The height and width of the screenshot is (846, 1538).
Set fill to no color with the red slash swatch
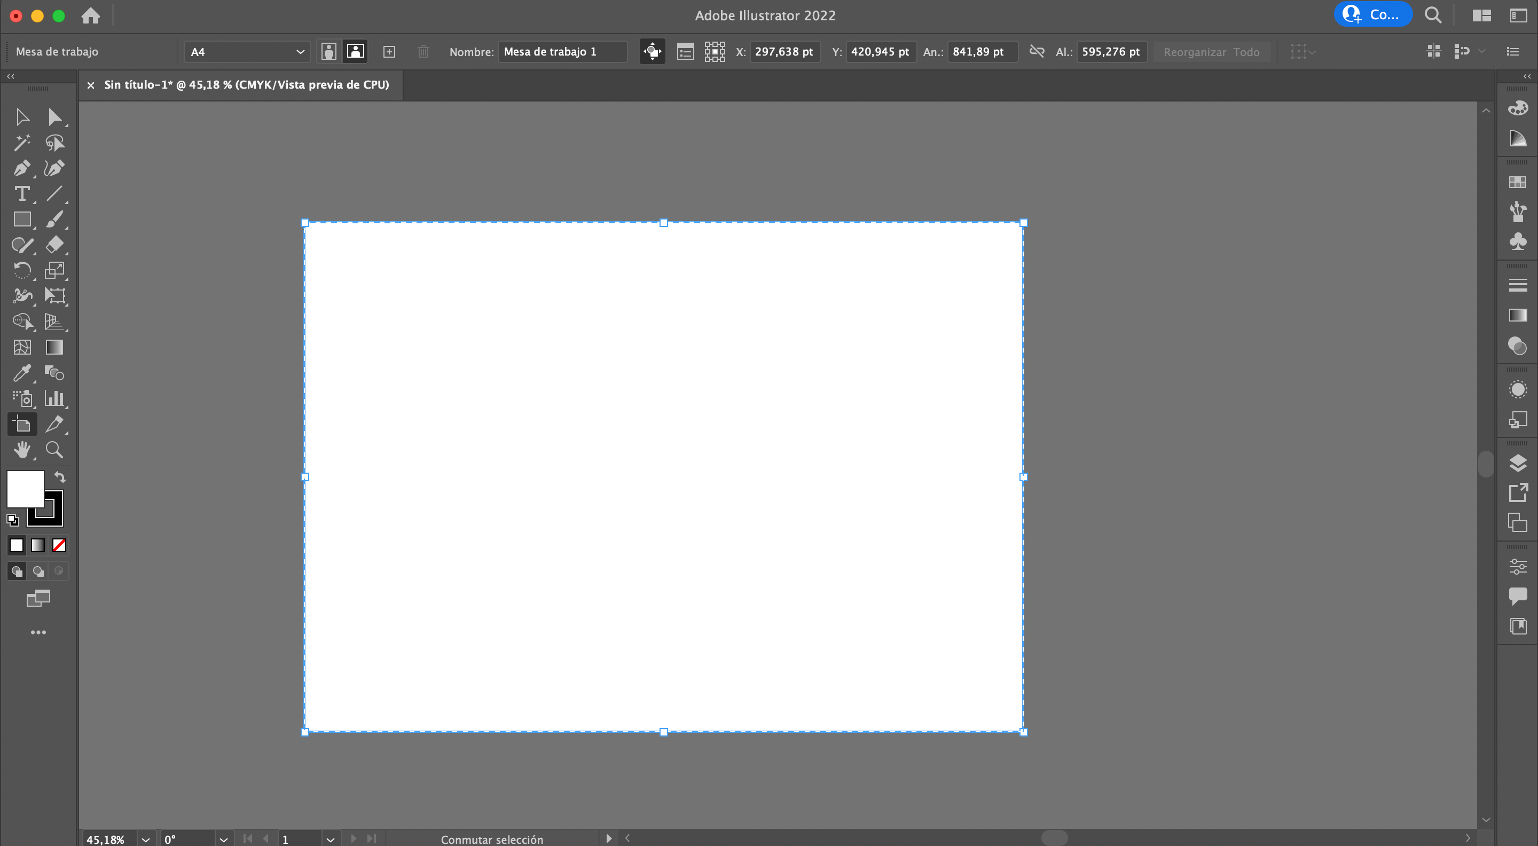tap(59, 544)
